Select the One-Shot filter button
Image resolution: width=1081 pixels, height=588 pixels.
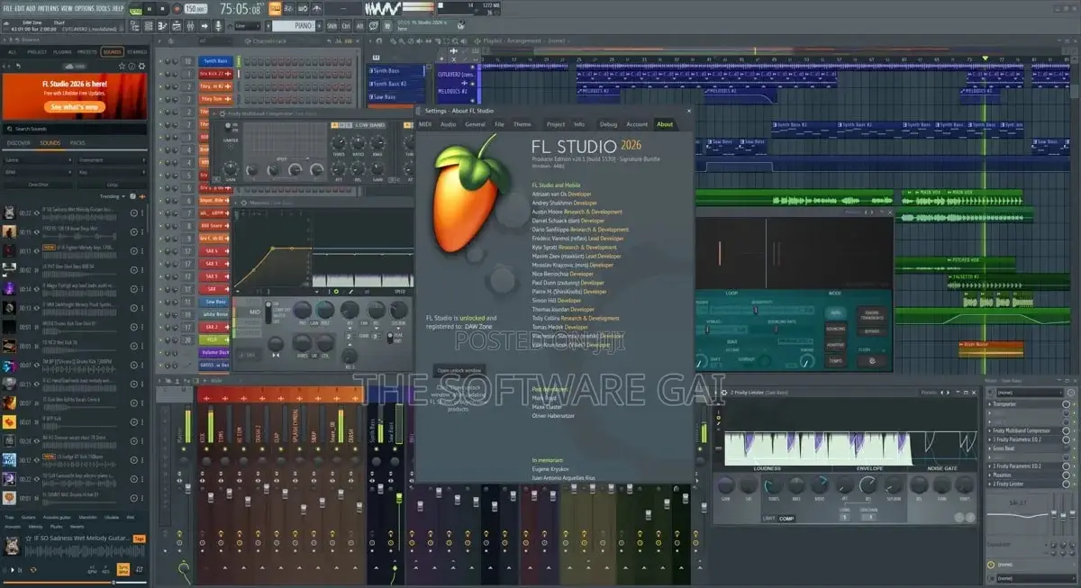(38, 184)
